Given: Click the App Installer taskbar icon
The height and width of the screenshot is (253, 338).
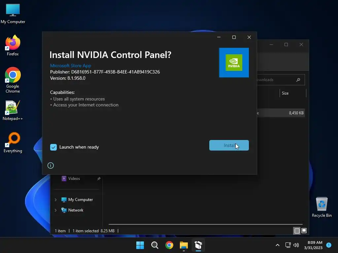Looking at the screenshot, I should (x=198, y=245).
